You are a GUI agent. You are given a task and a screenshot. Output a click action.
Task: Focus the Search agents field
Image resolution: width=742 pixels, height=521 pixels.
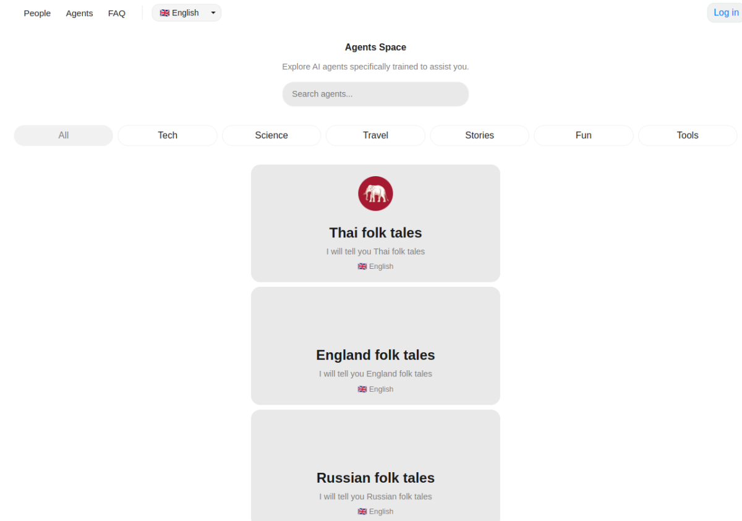[375, 94]
